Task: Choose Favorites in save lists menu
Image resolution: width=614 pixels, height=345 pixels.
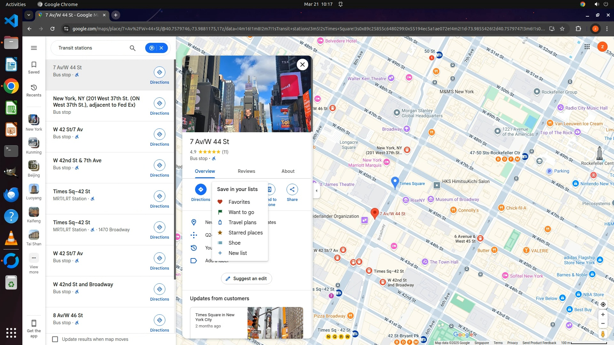Action: pos(239,202)
